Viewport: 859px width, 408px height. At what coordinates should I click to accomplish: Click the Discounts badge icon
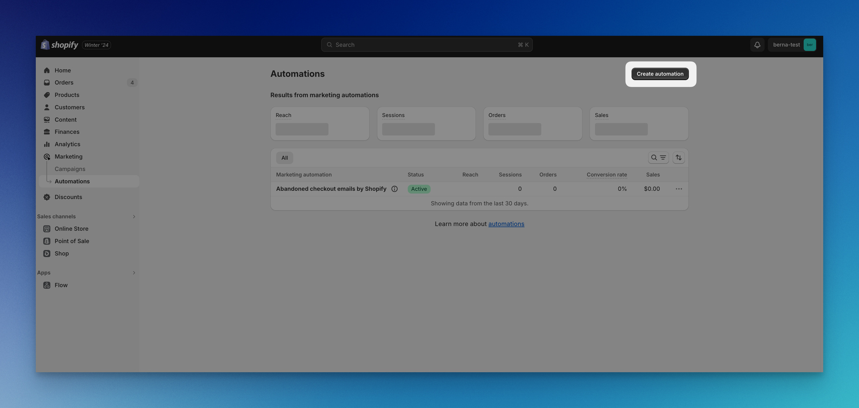[47, 197]
